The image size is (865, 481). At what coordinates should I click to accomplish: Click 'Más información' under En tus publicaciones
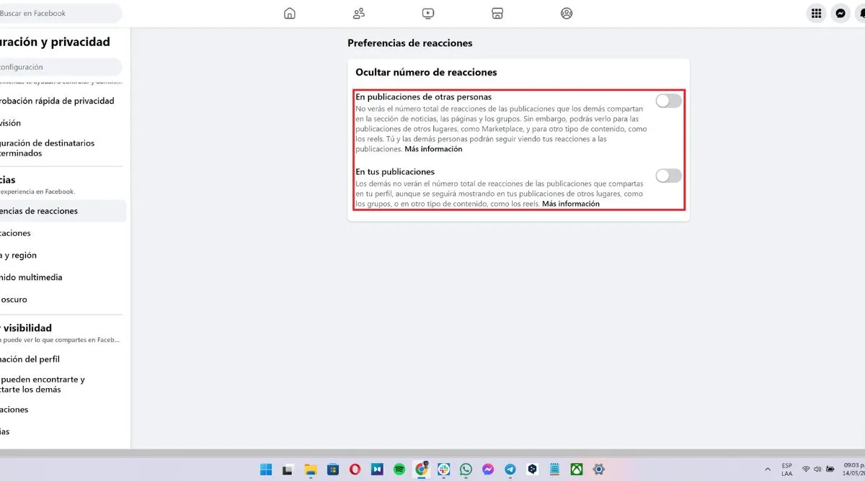point(571,204)
